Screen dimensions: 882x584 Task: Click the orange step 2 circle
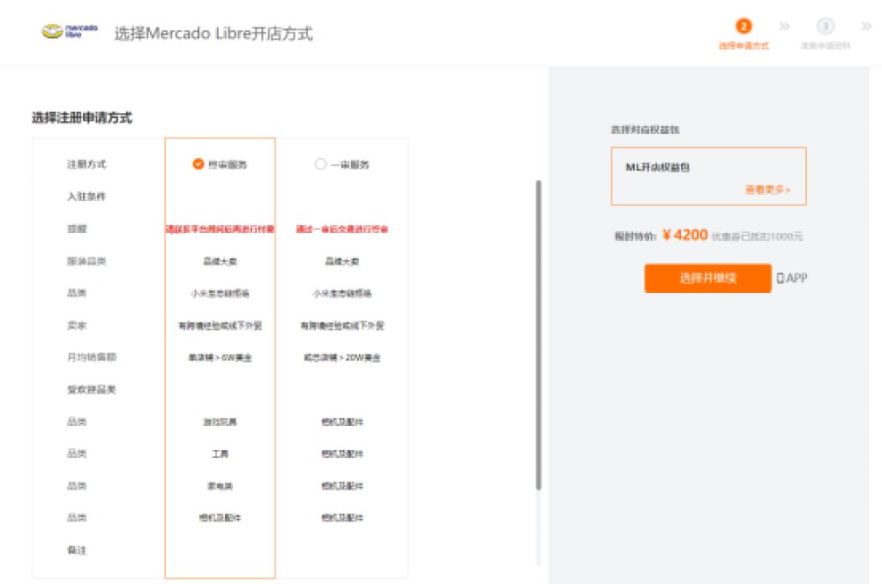tap(743, 26)
